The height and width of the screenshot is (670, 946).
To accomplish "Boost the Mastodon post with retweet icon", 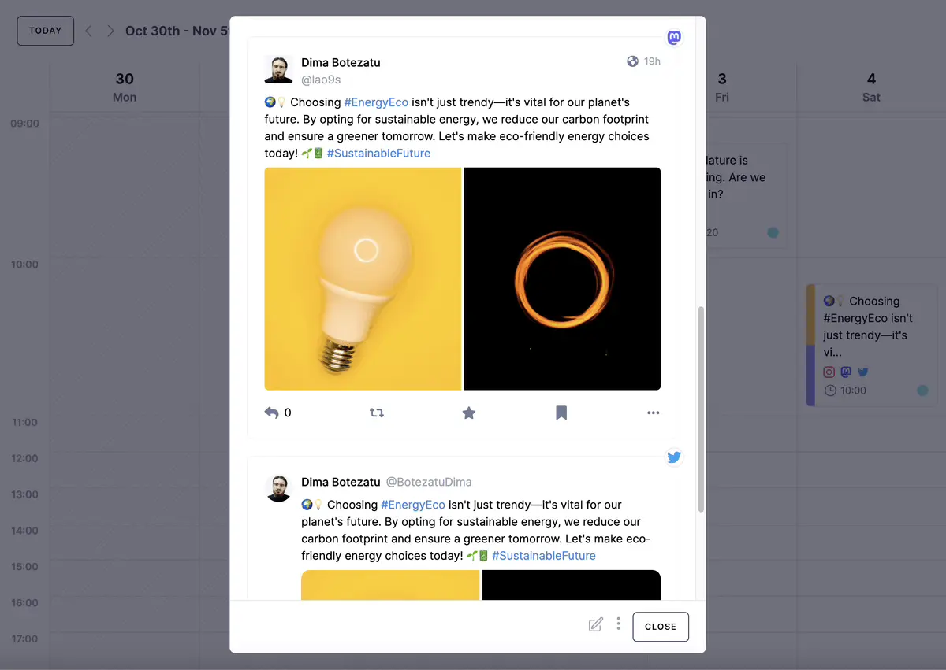I will tap(377, 413).
